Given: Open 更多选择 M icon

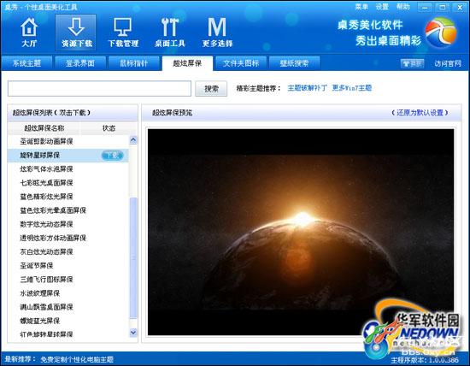Looking at the screenshot, I should (x=217, y=32).
